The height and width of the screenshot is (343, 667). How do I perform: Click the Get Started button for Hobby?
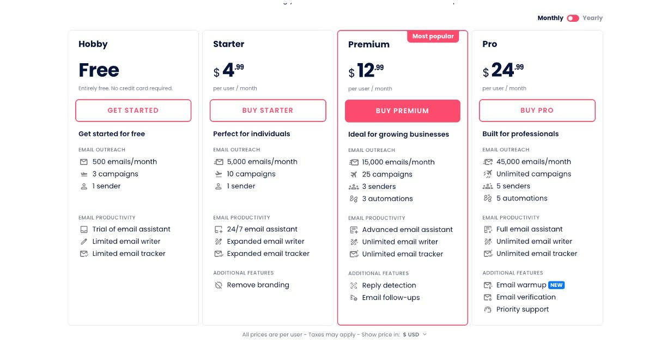click(x=133, y=111)
